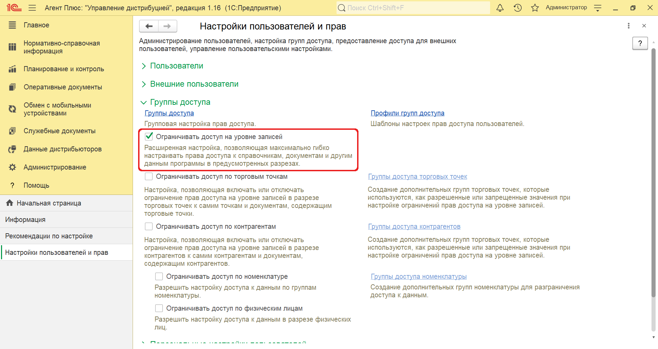Click the scrollbar up arrow
Viewport: 658px width, 349px height.
(653, 42)
